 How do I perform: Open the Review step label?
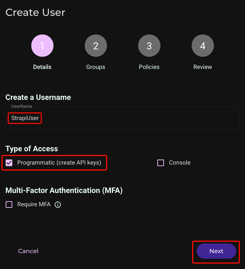[x=203, y=67]
